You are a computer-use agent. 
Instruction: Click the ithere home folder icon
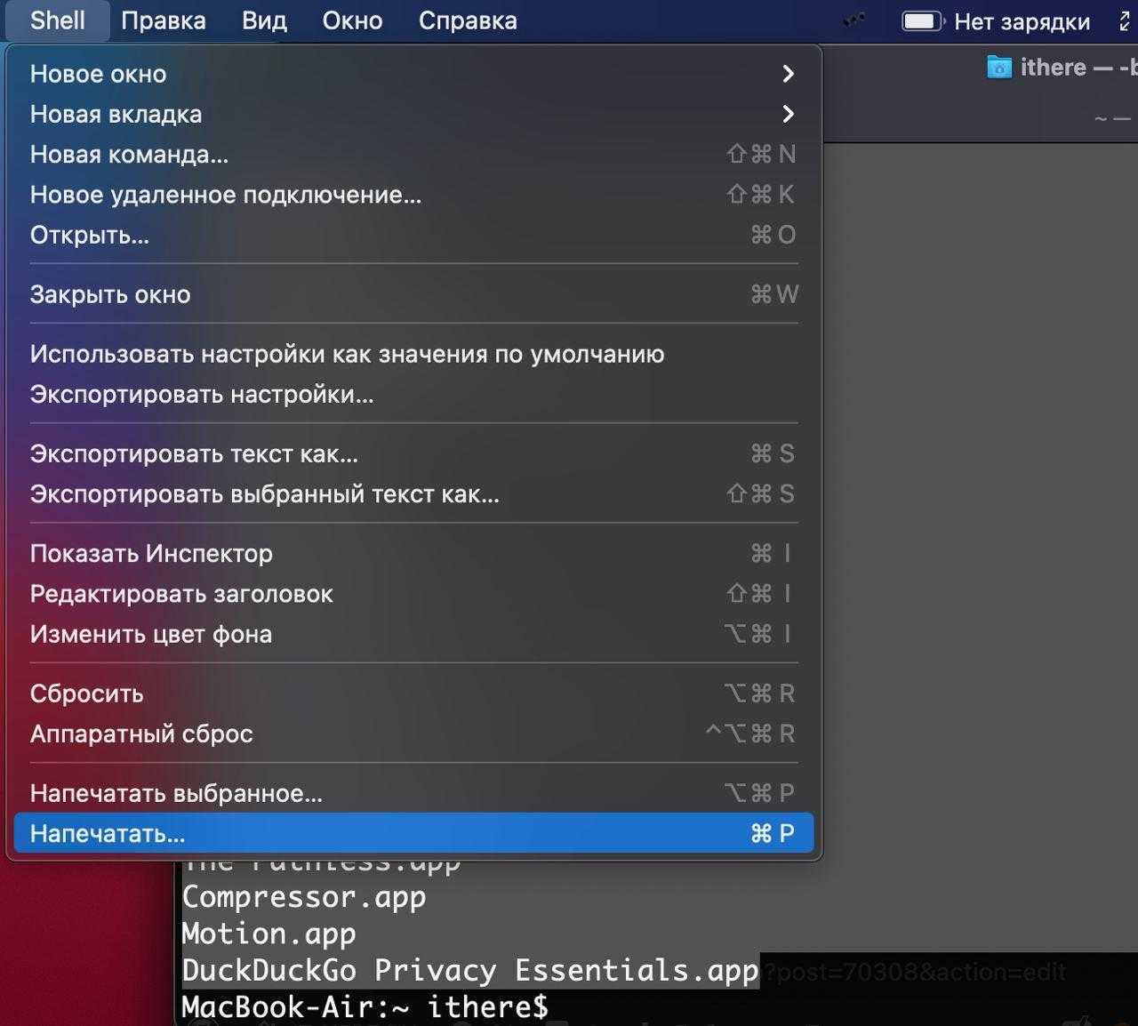click(999, 68)
